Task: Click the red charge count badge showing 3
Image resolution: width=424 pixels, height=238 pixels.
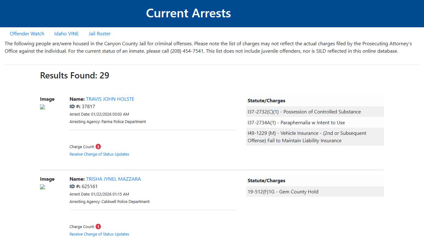Action: pyautogui.click(x=98, y=146)
